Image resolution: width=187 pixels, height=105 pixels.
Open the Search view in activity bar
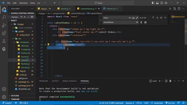coord(4,17)
